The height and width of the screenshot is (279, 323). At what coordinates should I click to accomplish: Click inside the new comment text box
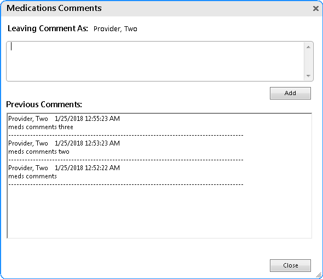(155, 61)
